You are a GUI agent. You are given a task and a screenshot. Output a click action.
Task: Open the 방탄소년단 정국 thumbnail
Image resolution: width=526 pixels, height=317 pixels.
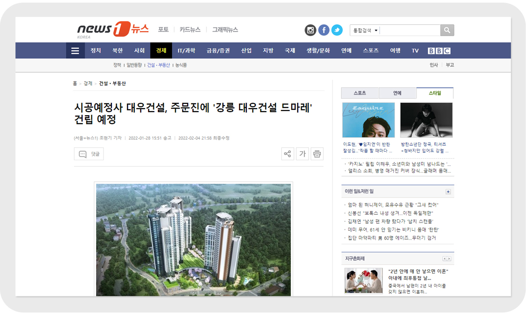coord(426,120)
